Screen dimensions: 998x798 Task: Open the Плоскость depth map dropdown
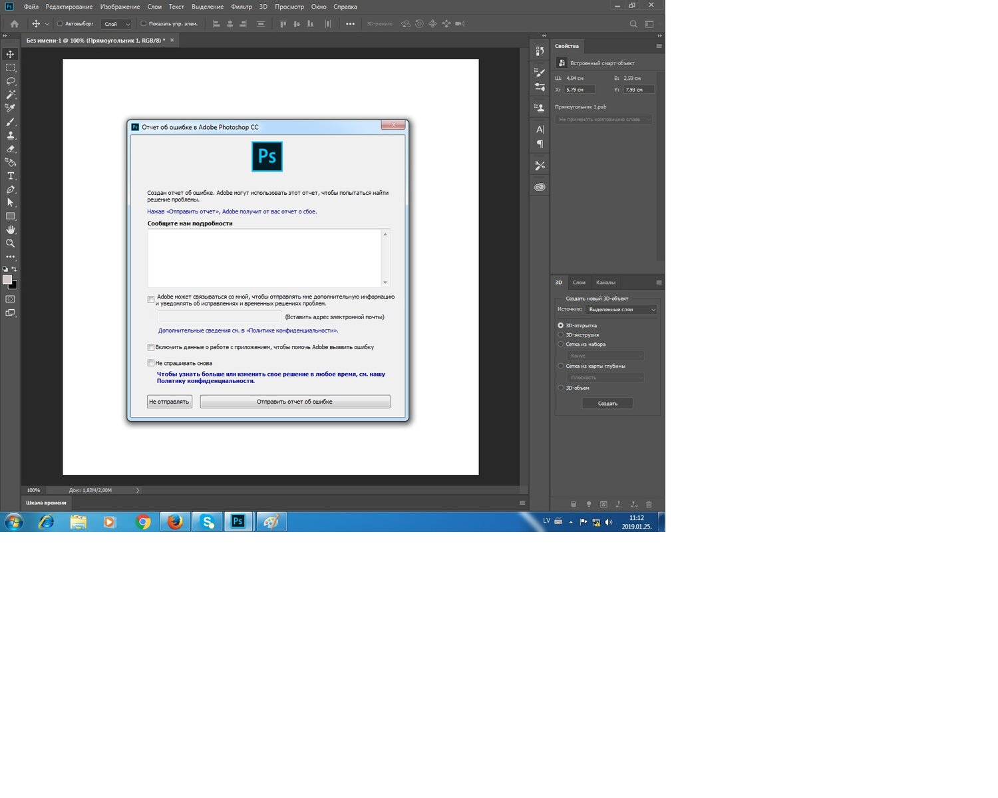coord(605,378)
